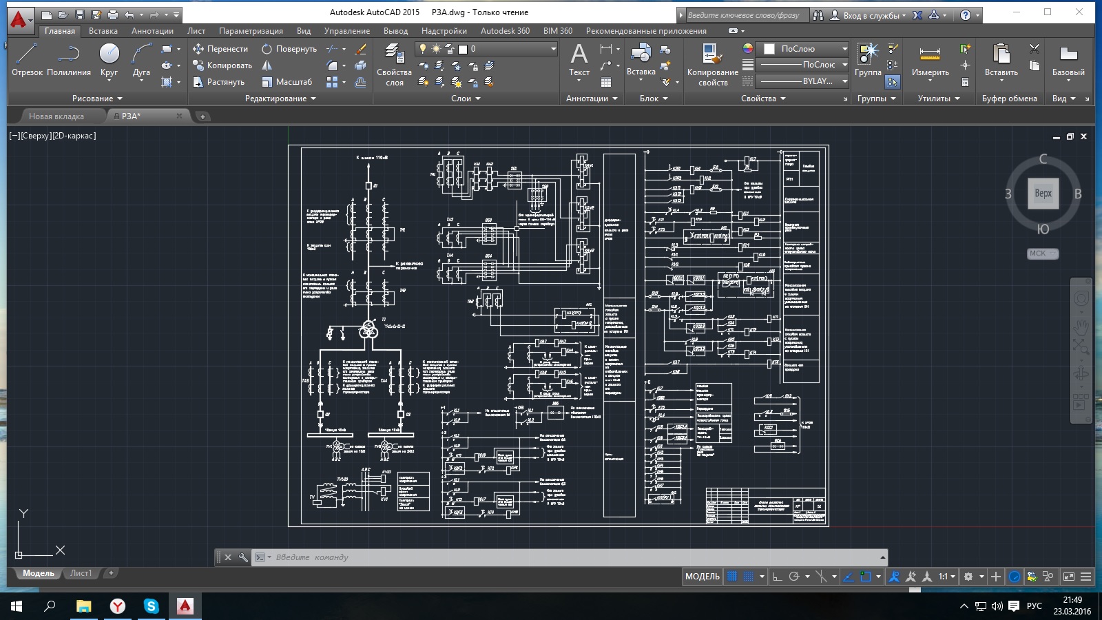This screenshot has height=620, width=1102.
Task: Click the Вход в службы sign-in button
Action: (x=869, y=15)
